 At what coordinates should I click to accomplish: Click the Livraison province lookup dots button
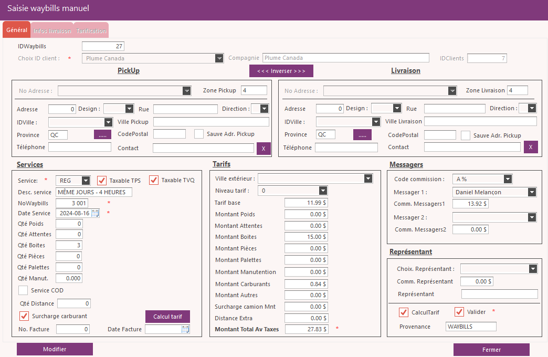362,135
